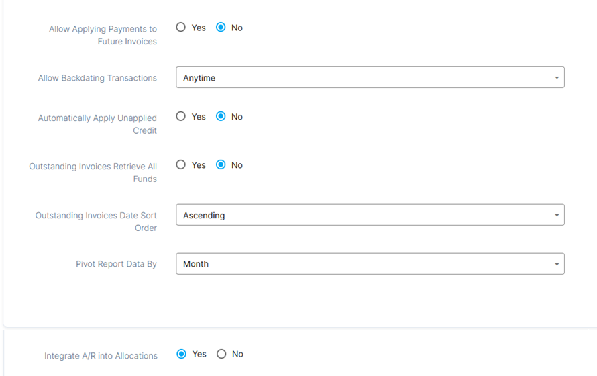Image resolution: width=597 pixels, height=376 pixels.
Task: Select No for Allow Applying Payments to Future Invoices
Action: (221, 28)
